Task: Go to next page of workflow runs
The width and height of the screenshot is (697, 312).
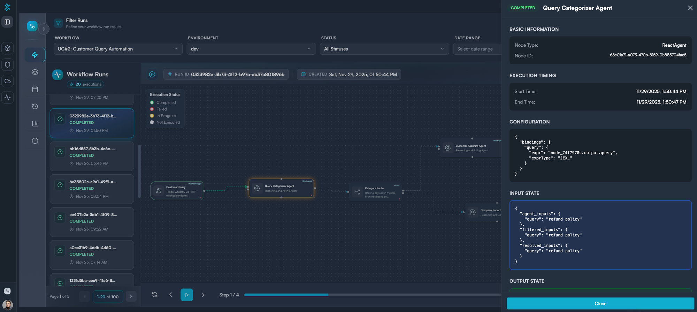Action: click(x=131, y=297)
